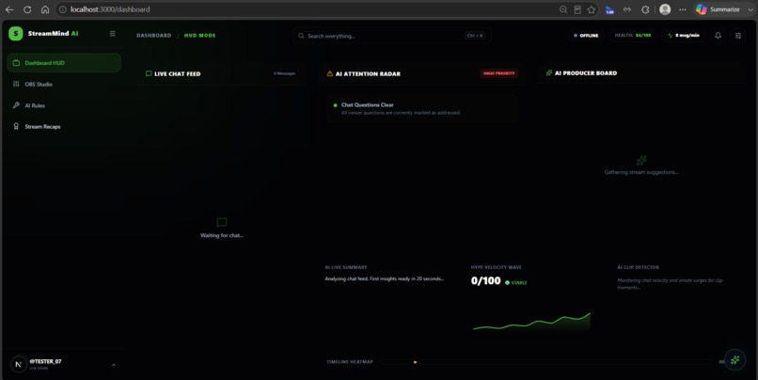The image size is (758, 380).
Task: Click the link-shaped extension icon
Action: (627, 9)
